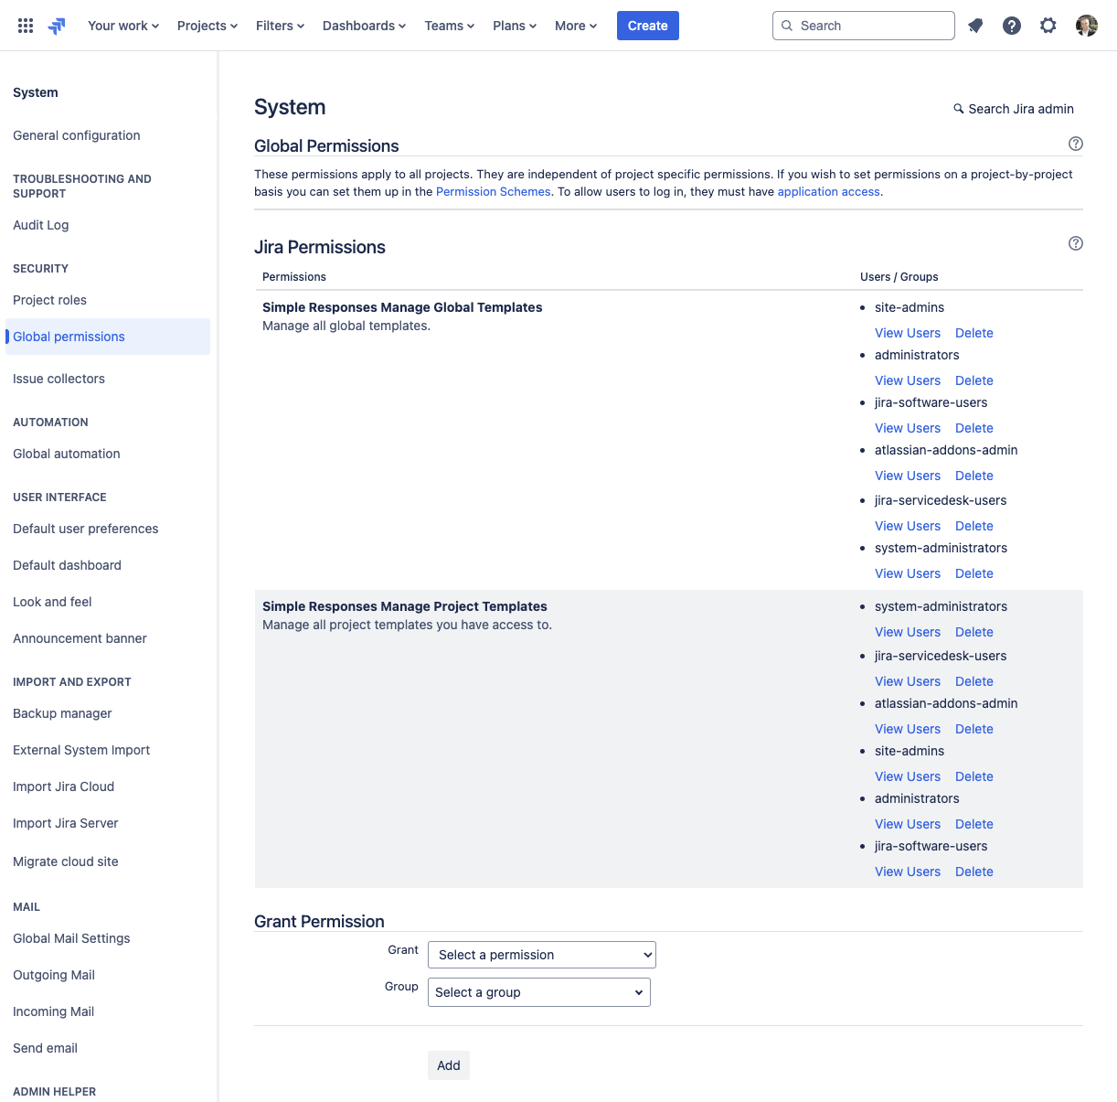Click Simple Responses Manage Project Templates title
Viewport: 1117px width, 1102px height.
coord(405,606)
